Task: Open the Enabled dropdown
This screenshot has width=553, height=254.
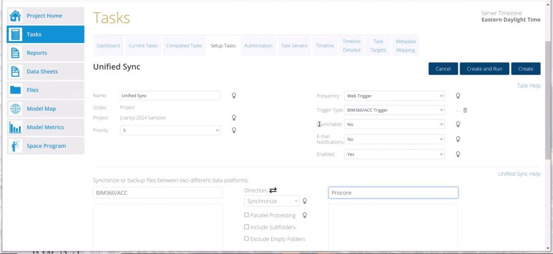Action: [x=394, y=154]
